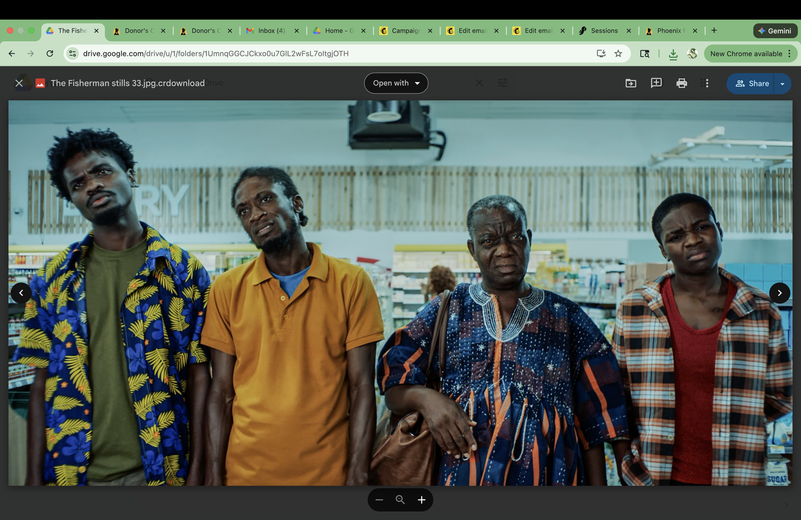Switch to the Inbox (4) Gmail tab
This screenshot has height=520, width=801.
coord(271,31)
